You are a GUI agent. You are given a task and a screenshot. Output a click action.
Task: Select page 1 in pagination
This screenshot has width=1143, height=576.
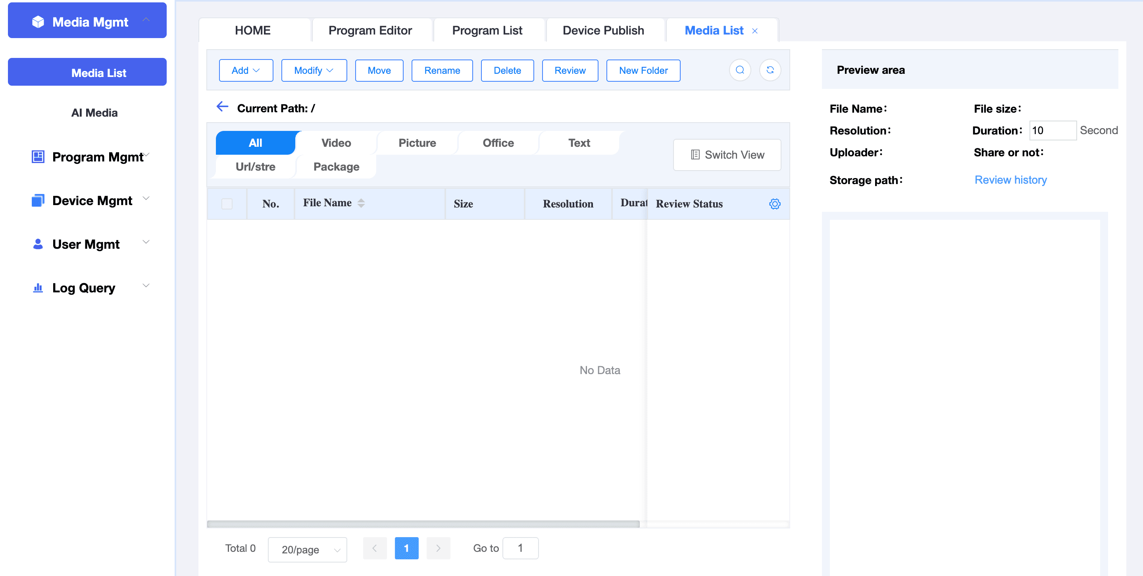(406, 548)
